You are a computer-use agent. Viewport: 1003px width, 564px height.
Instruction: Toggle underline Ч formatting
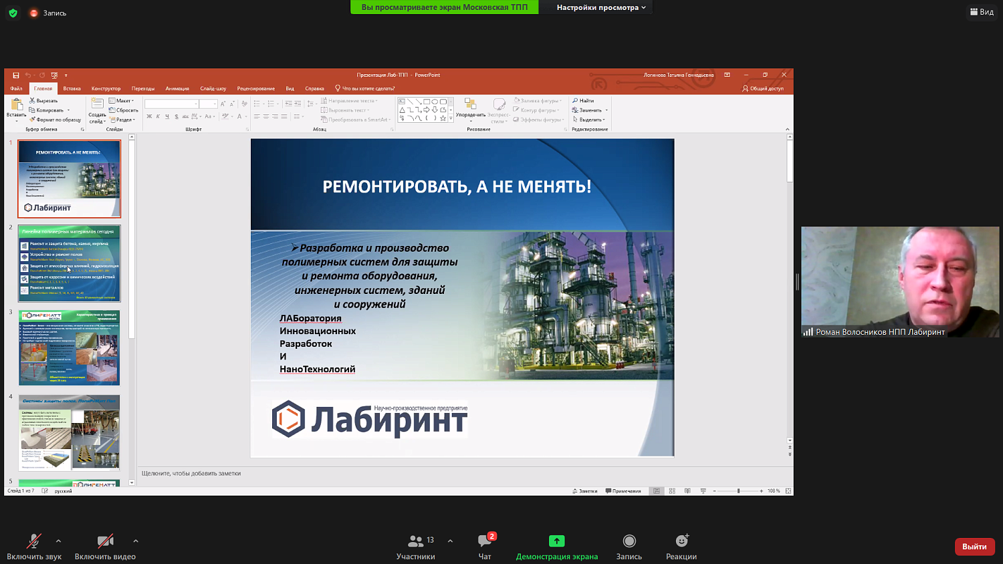tap(167, 116)
